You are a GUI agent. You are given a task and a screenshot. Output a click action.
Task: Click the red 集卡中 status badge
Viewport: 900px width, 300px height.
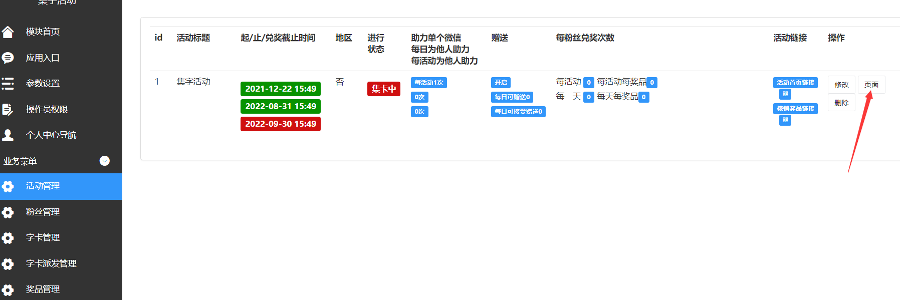[383, 89]
